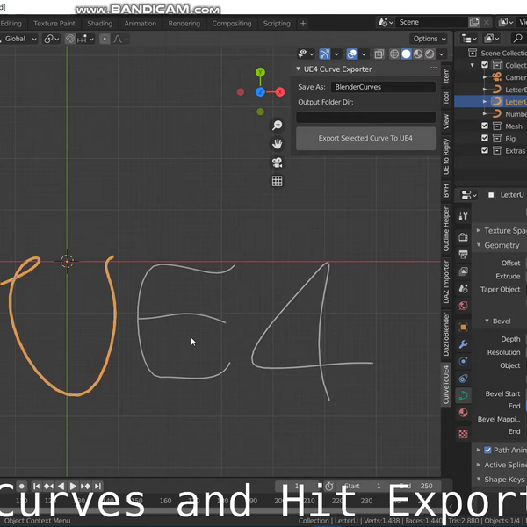Open the Global transform orientation dropdown
Screen dimensions: 527x527
(x=18, y=39)
